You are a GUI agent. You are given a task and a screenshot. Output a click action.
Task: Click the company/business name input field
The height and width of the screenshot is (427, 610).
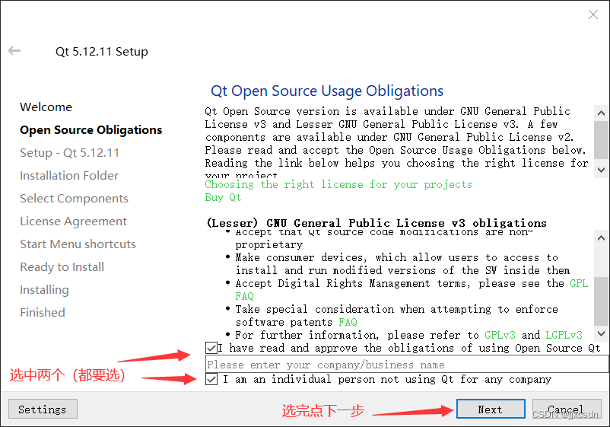pos(407,365)
